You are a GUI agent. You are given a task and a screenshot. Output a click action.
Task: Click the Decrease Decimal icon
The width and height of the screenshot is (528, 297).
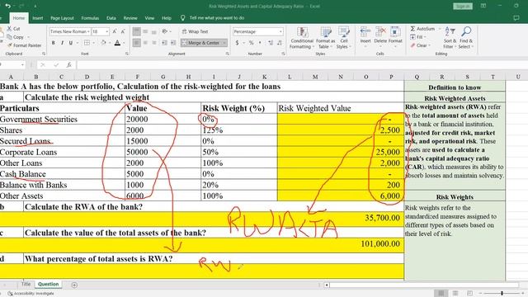(x=280, y=43)
